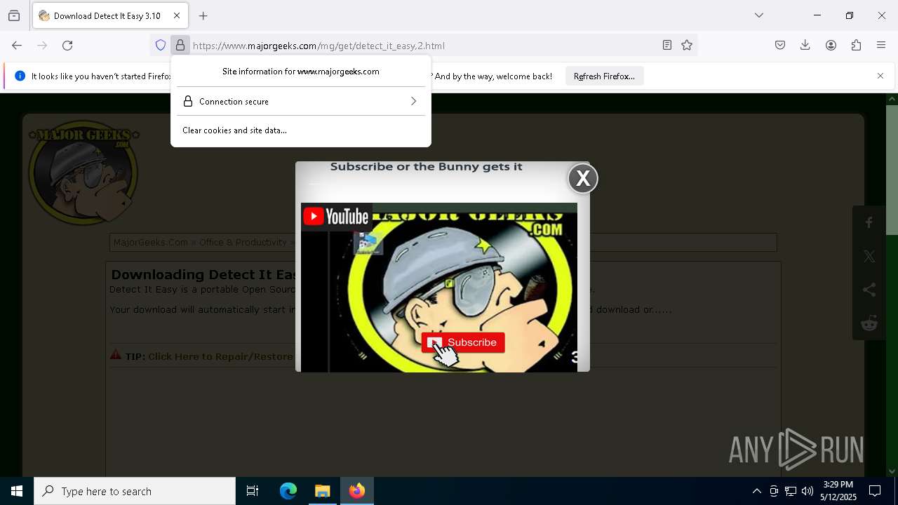Open the Windows Start menu

click(17, 491)
